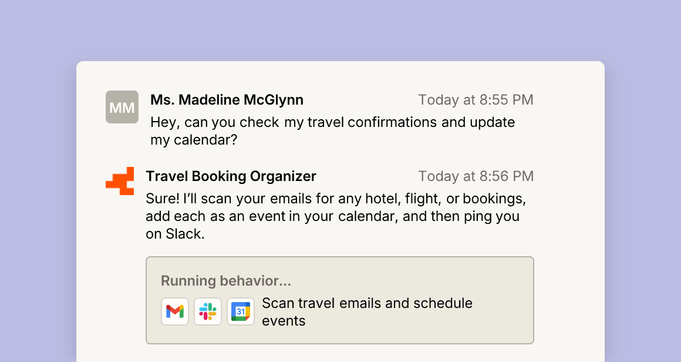
Task: Select the Travel Booking Organizer name
Action: pos(231,176)
